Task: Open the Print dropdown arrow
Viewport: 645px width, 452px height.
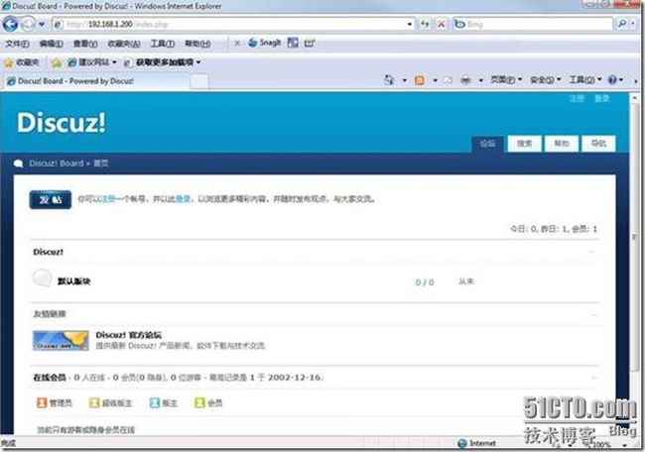Action: (480, 80)
